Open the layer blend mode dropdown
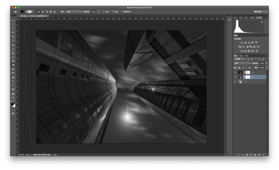The image size is (279, 170). tap(242, 63)
